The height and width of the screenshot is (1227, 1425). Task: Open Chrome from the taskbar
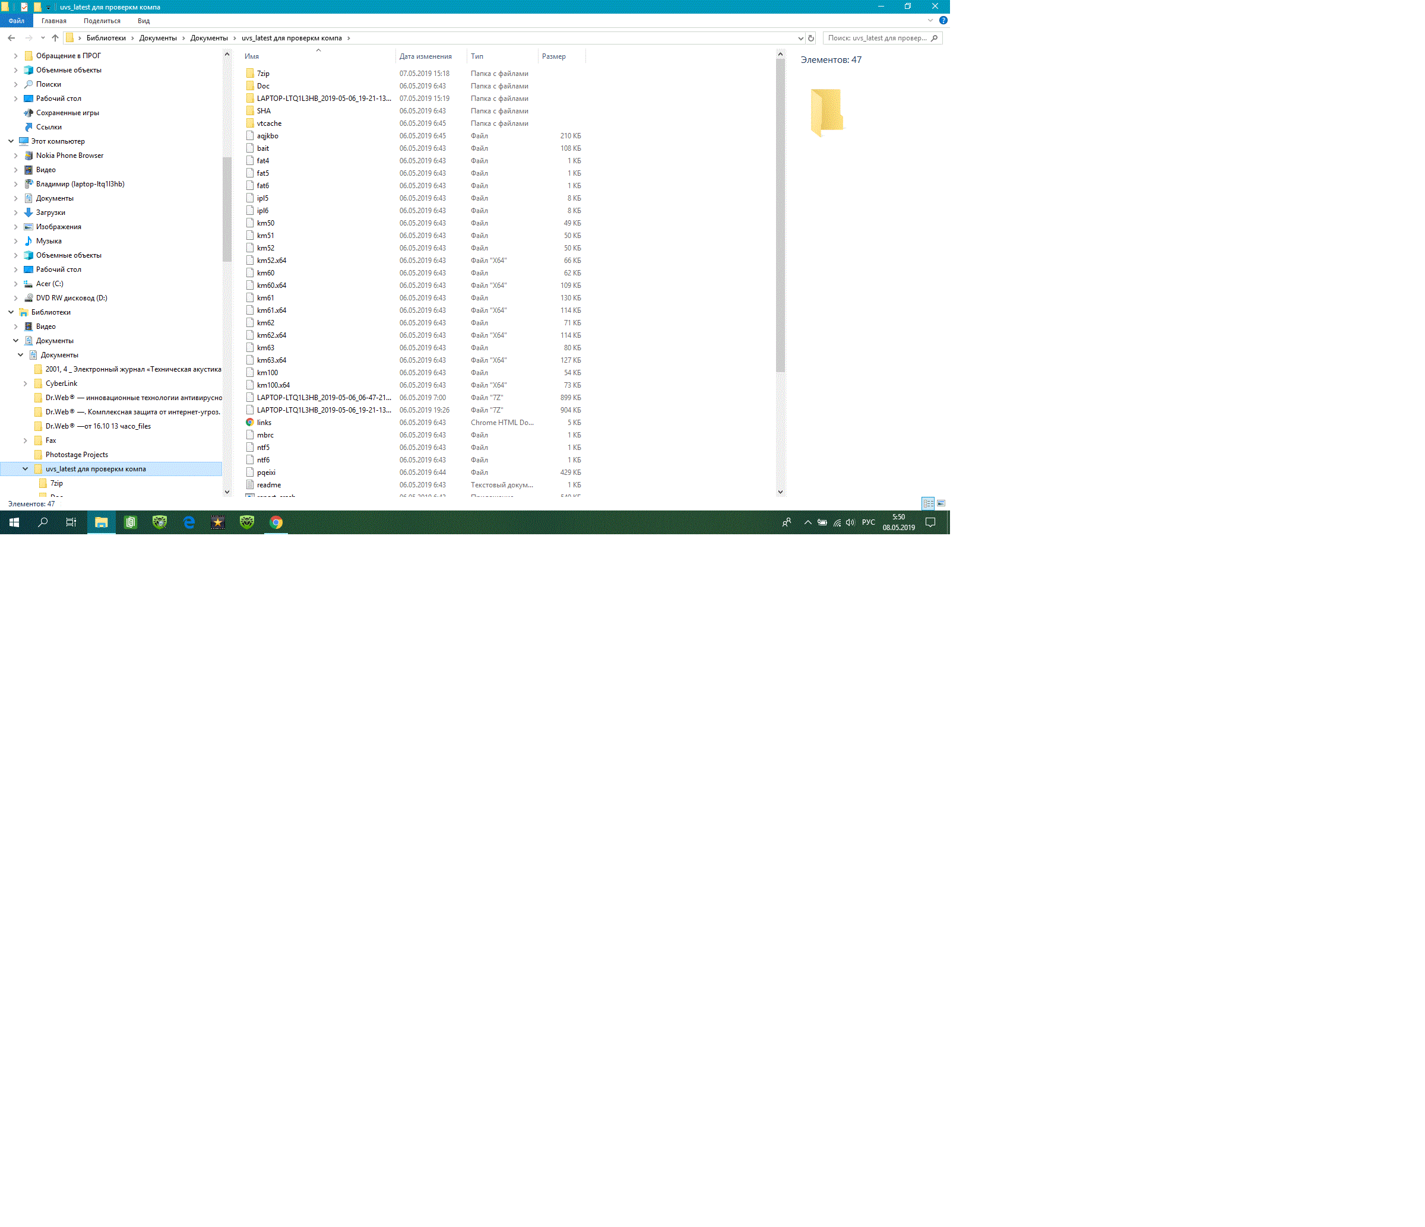tap(275, 522)
